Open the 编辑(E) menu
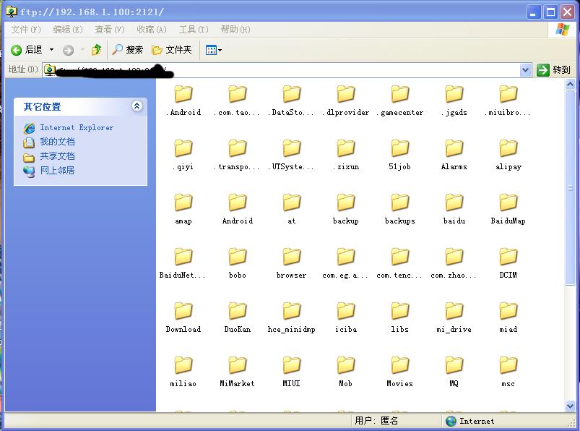 point(68,30)
